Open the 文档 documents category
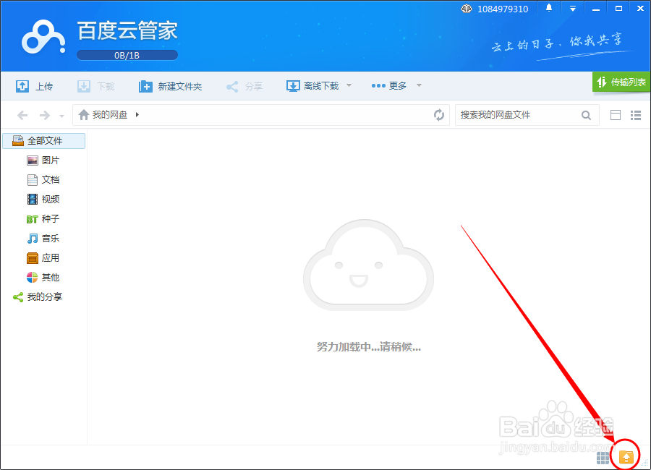The width and height of the screenshot is (651, 470). [48, 179]
